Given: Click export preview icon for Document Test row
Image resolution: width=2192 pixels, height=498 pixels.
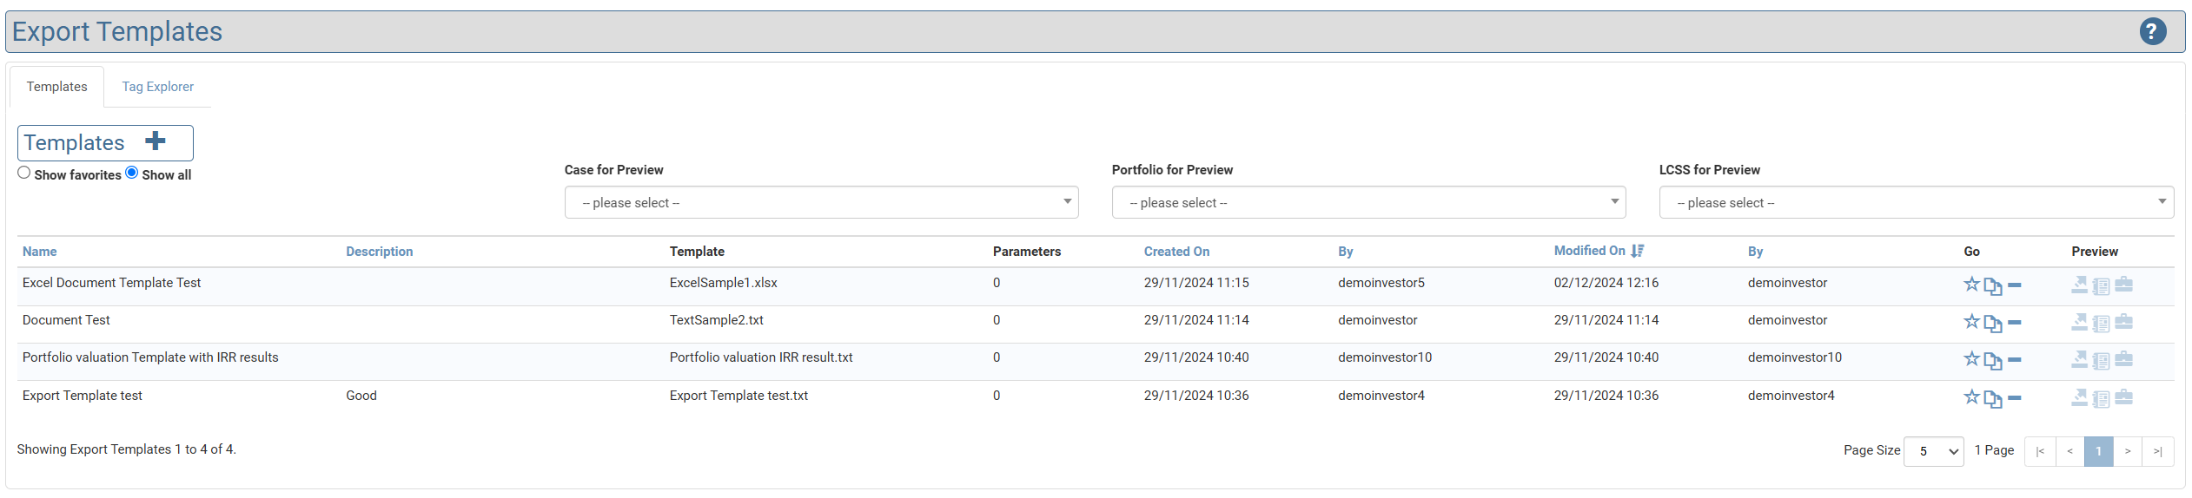Looking at the screenshot, I should (2079, 323).
